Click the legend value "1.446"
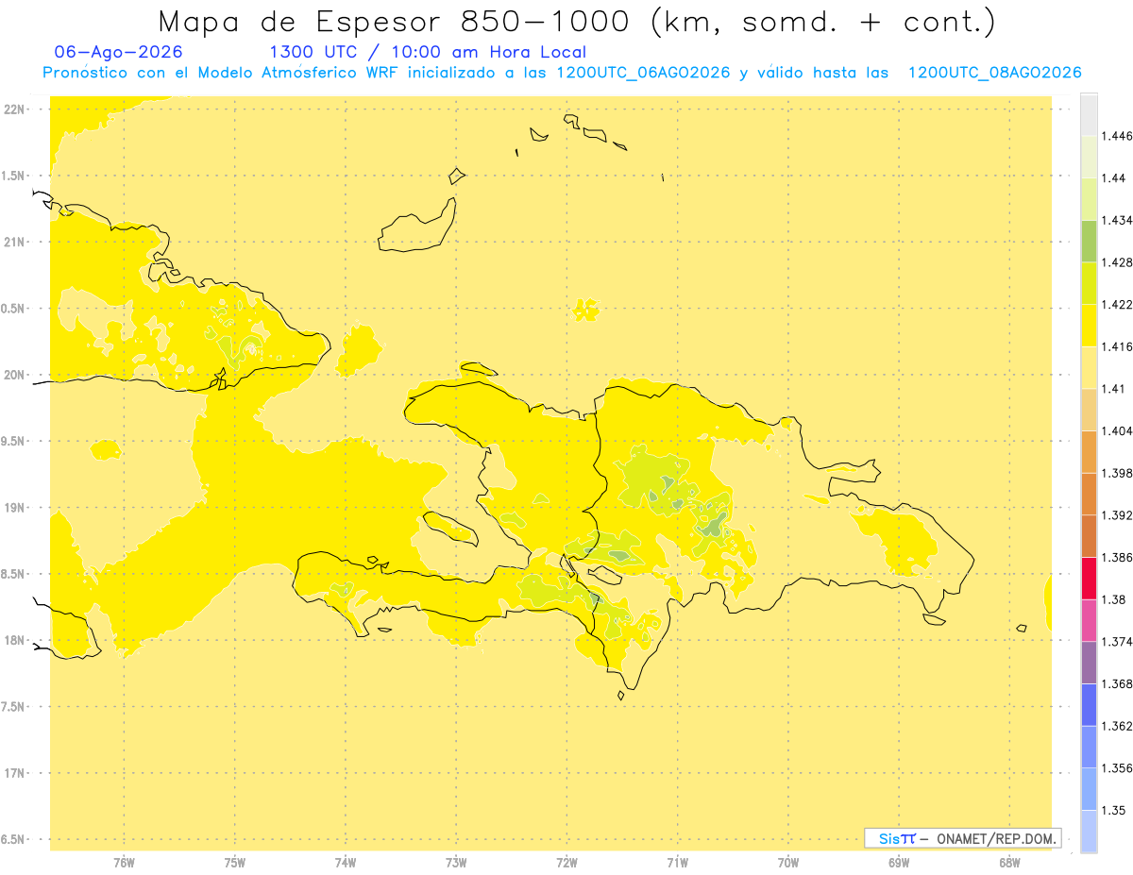The width and height of the screenshot is (1133, 875). (1117, 137)
